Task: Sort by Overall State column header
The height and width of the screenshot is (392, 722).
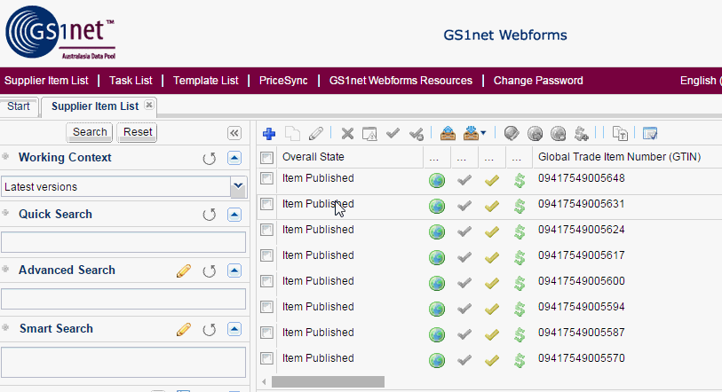Action: pos(313,157)
